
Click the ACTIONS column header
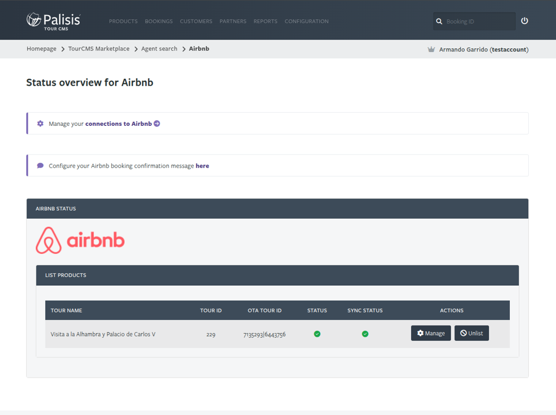click(x=452, y=310)
